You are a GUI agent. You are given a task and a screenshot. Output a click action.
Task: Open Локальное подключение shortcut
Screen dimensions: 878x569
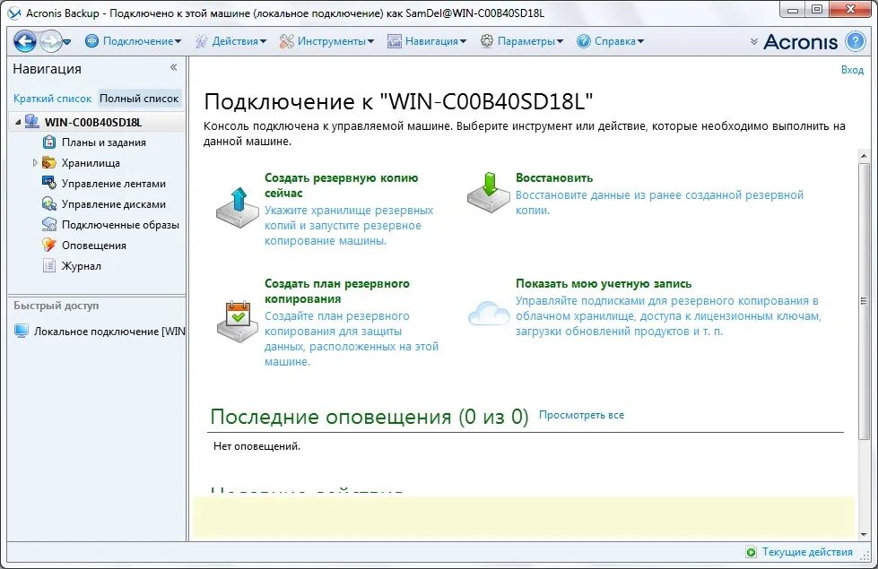(109, 332)
